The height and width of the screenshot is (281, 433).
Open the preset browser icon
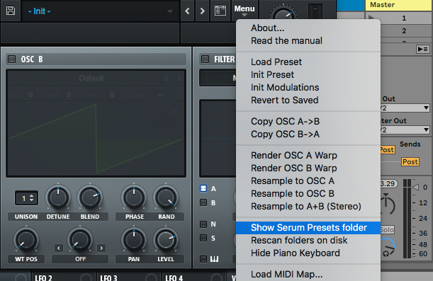click(220, 11)
